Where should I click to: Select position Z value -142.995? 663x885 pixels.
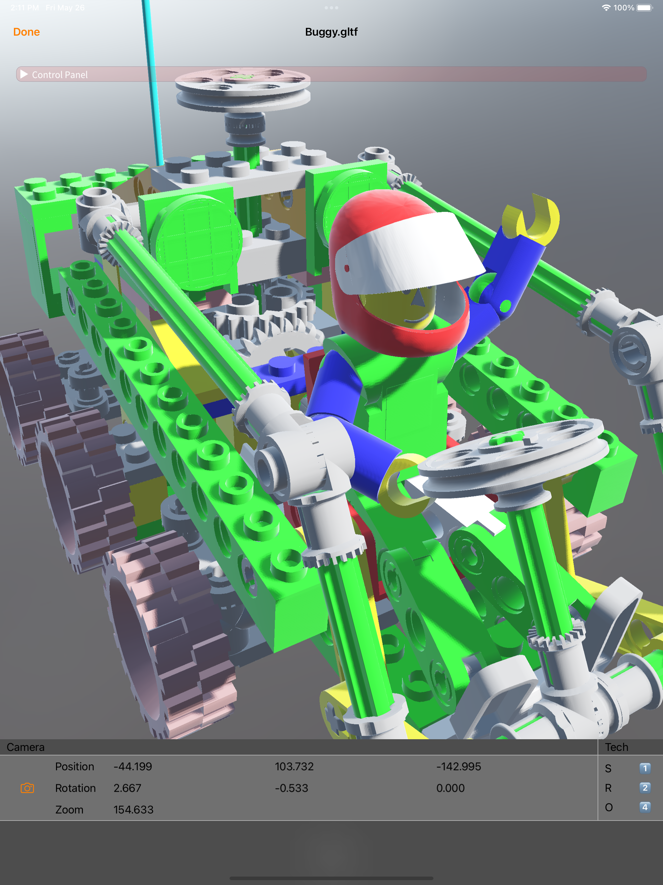click(459, 766)
